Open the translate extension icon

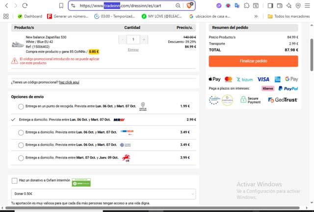(x=237, y=5)
